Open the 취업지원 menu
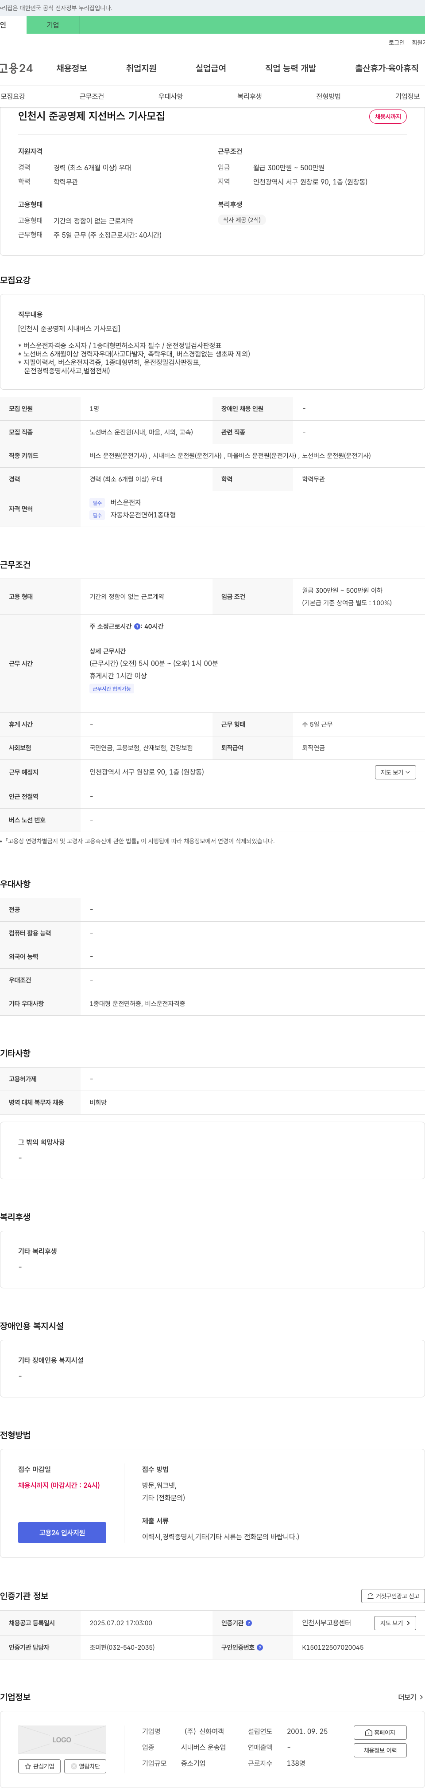The image size is (425, 1788). 141,68
